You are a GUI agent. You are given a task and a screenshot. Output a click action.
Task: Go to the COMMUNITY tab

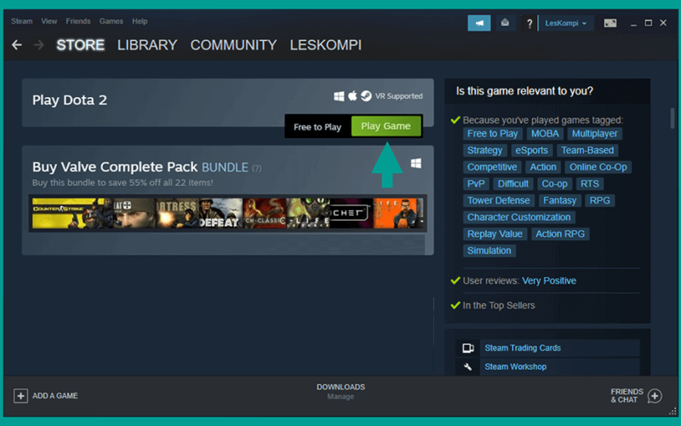pyautogui.click(x=233, y=45)
